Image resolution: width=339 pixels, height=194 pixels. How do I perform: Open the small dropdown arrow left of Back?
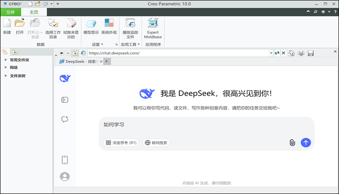point(56,55)
